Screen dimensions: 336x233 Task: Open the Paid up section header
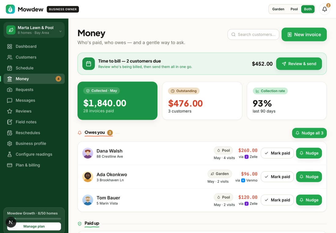pyautogui.click(x=92, y=223)
